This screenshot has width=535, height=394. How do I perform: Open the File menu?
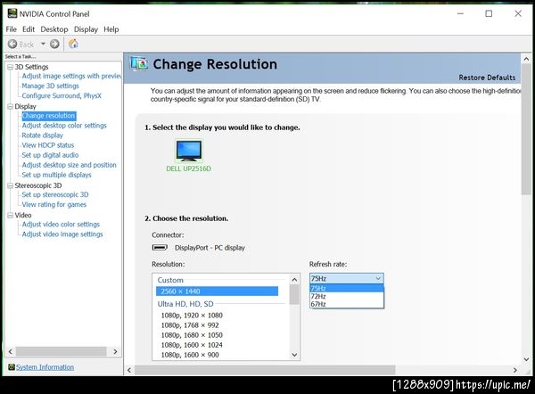pyautogui.click(x=12, y=29)
